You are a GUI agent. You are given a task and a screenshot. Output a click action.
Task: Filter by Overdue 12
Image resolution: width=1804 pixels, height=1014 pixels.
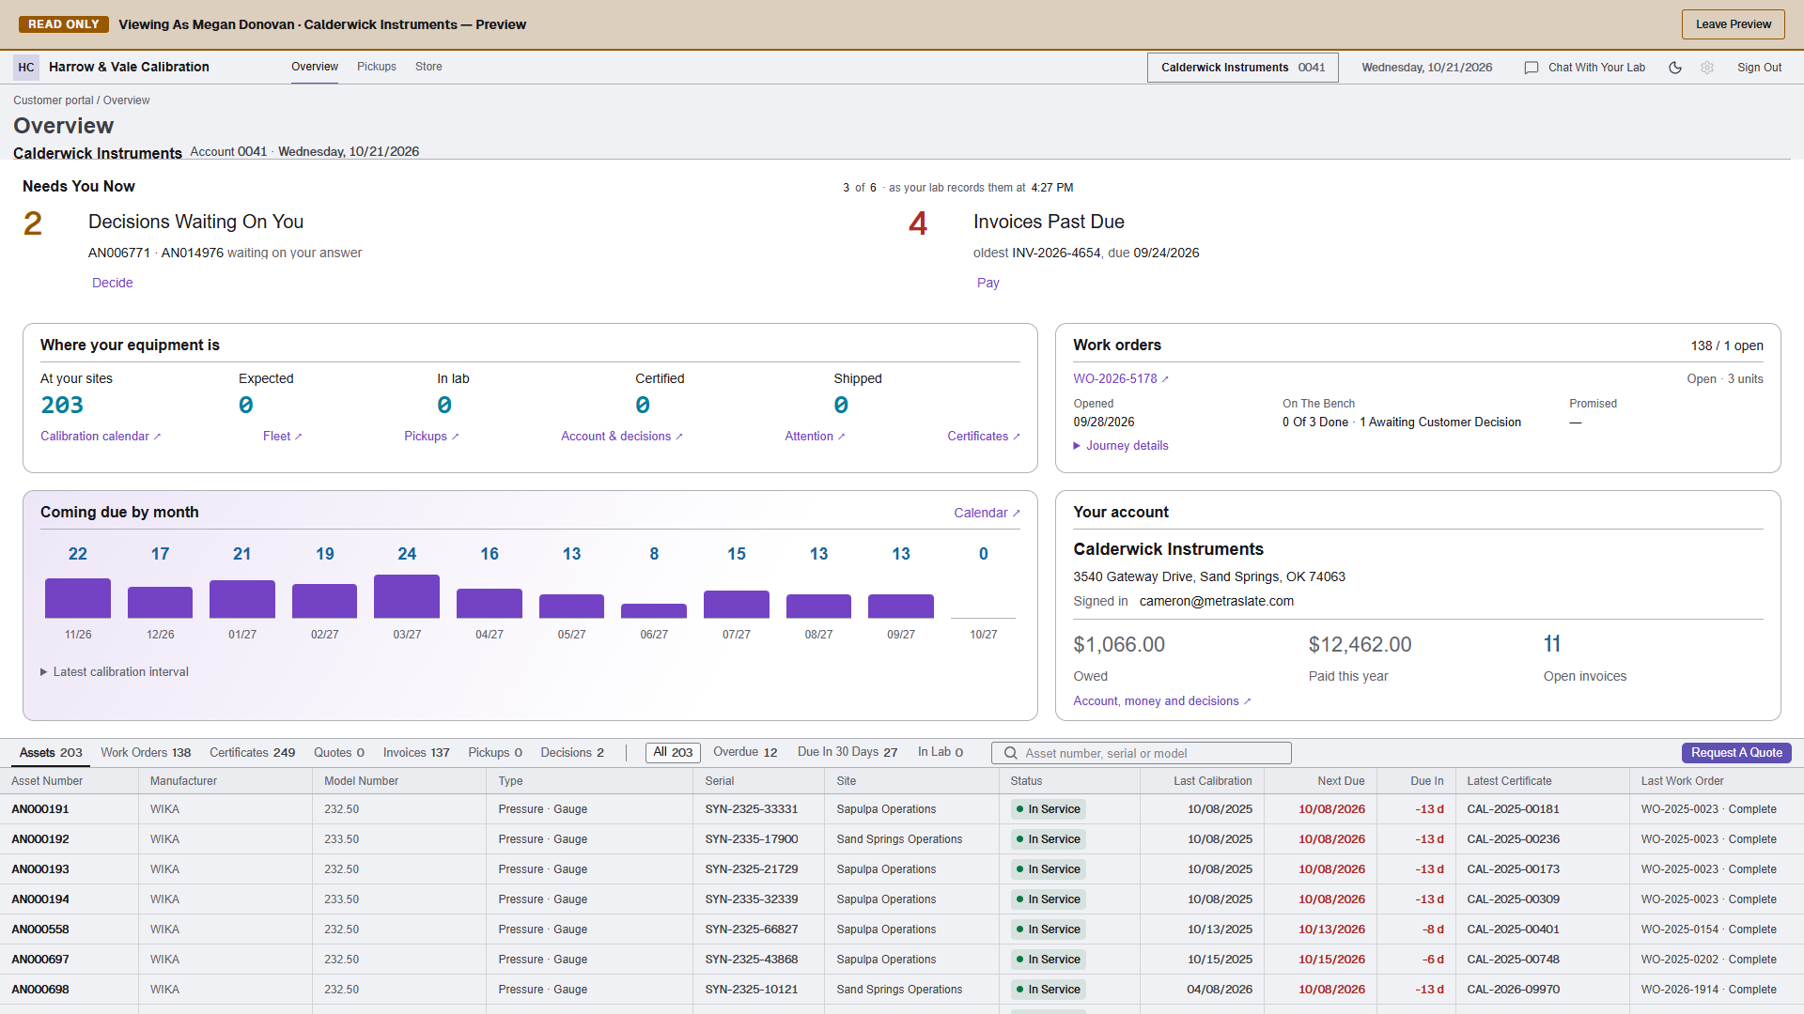pos(745,752)
